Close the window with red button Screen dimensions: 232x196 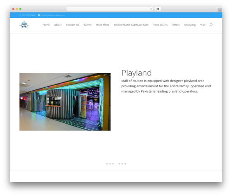tap(13, 9)
